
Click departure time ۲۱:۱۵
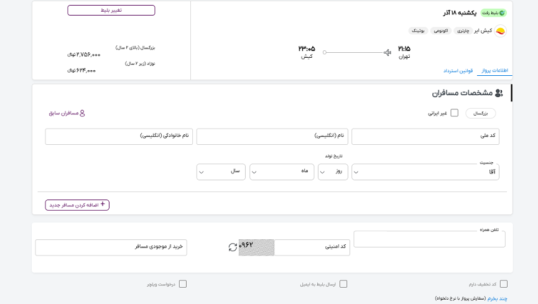404,48
